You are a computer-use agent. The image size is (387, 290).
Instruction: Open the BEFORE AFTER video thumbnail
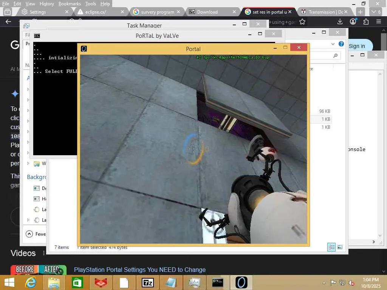coord(39,270)
